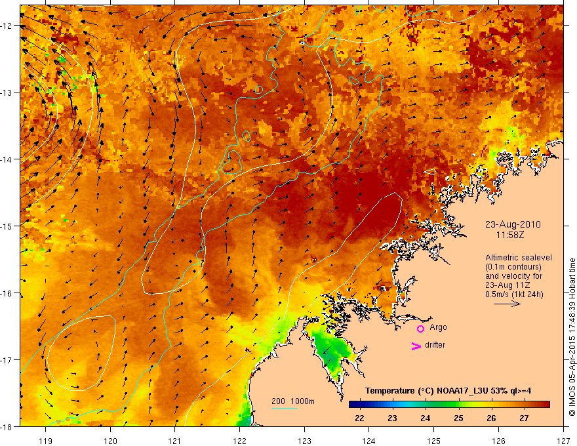Click the '23-Aug 11Z' caption line
577x446 pixels.
point(508,285)
